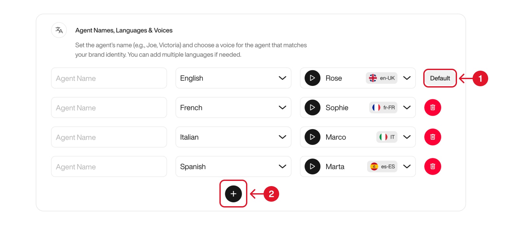The height and width of the screenshot is (225, 507).
Task: Open the French language selector
Action: click(x=233, y=107)
